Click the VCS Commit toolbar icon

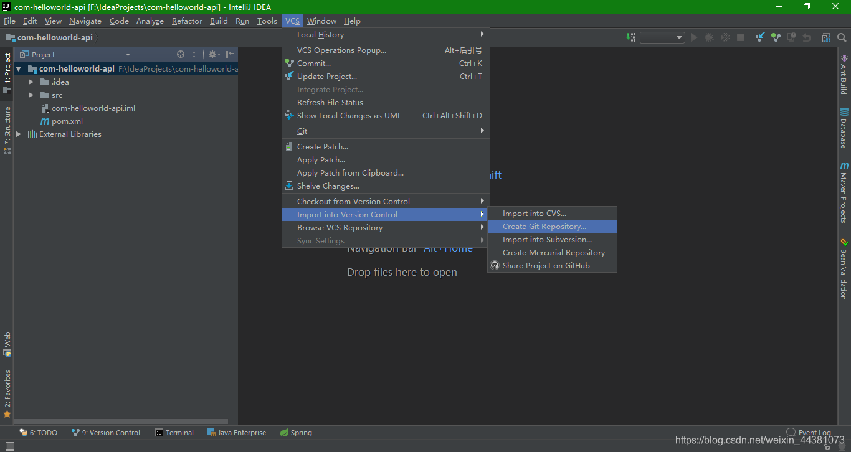(776, 37)
